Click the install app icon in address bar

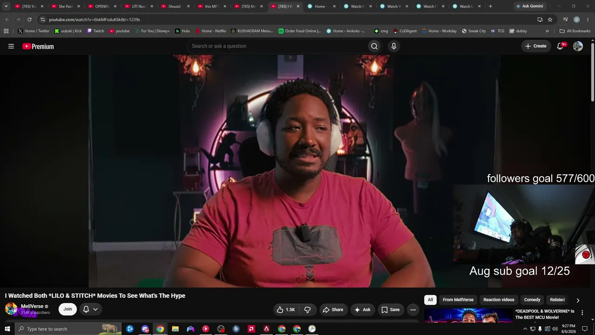(x=540, y=20)
